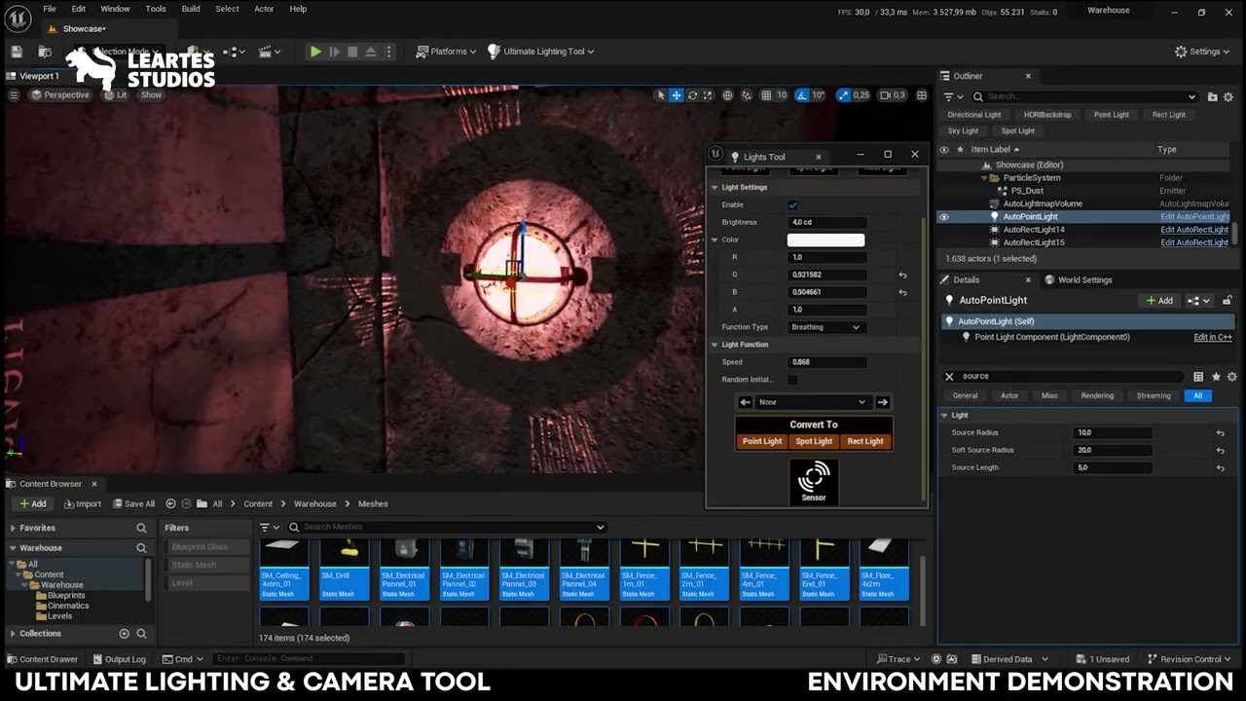Convert the light to Rect Light
This screenshot has width=1246, height=701.
click(x=865, y=441)
